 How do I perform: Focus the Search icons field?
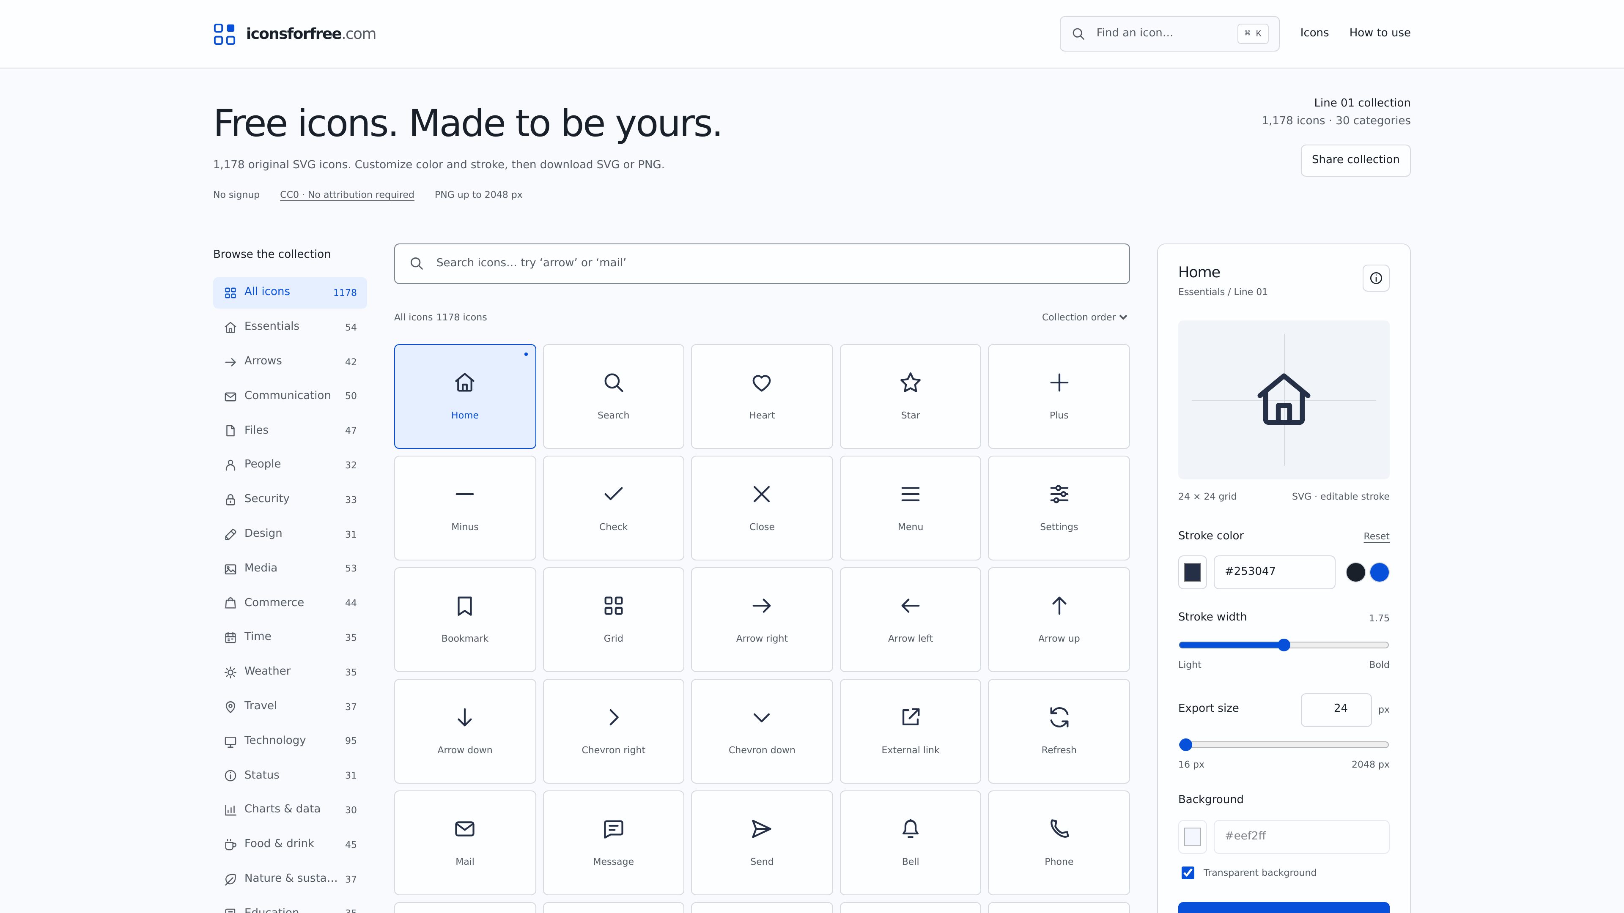pyautogui.click(x=762, y=263)
